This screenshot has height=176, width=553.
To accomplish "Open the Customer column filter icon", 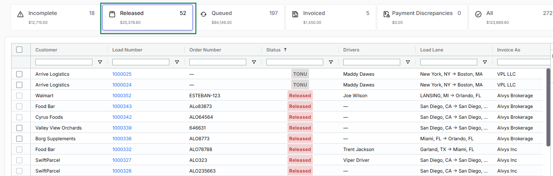I will tap(100, 62).
